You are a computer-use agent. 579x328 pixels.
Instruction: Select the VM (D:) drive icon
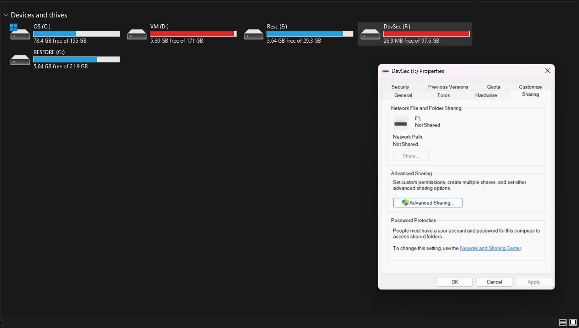pyautogui.click(x=137, y=34)
